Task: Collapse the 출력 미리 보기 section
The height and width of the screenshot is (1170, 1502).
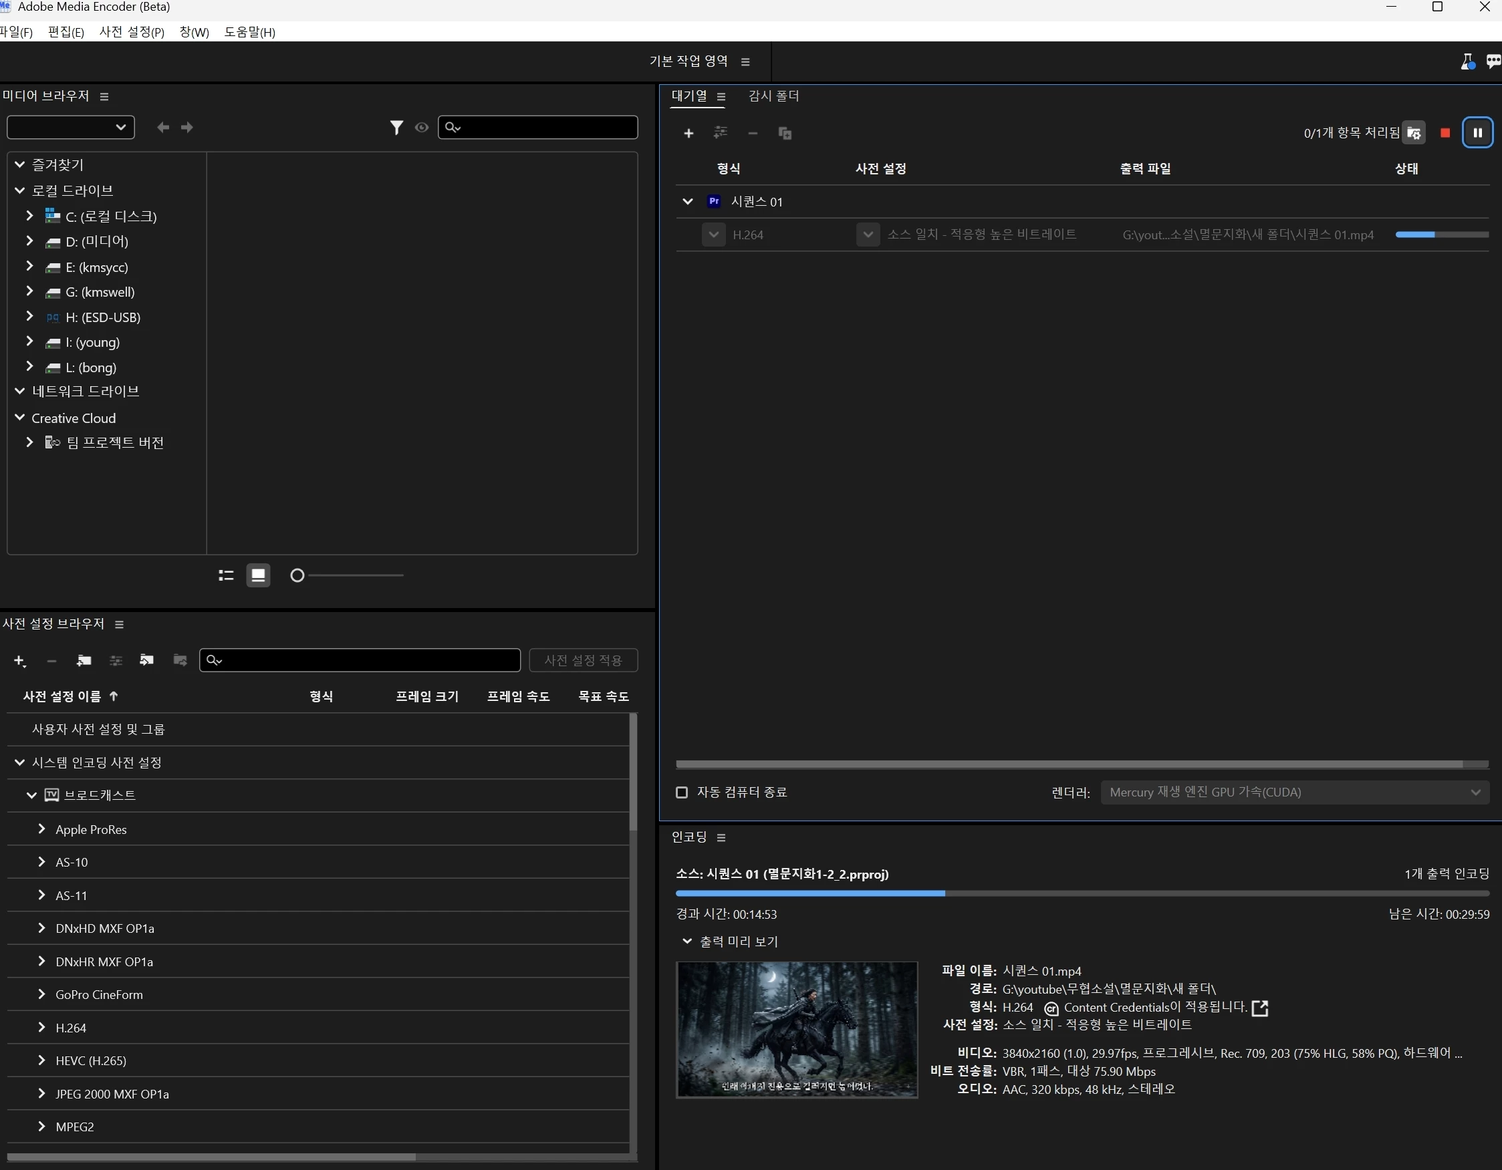Action: pyautogui.click(x=686, y=941)
